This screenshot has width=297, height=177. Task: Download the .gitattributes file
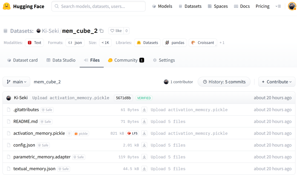(144, 110)
